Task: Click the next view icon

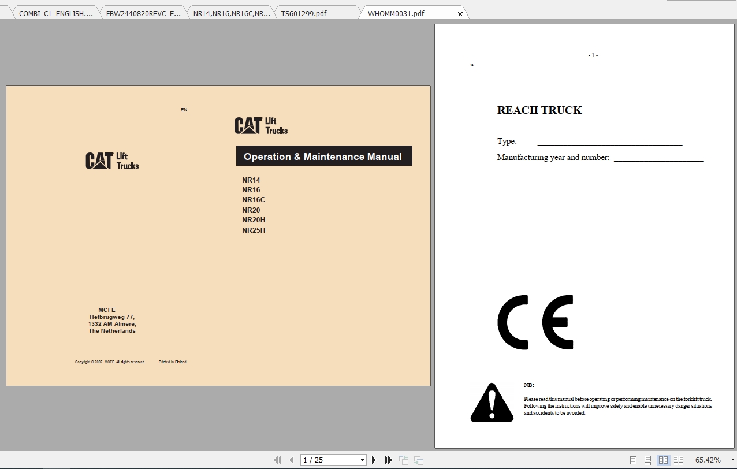Action: (419, 460)
